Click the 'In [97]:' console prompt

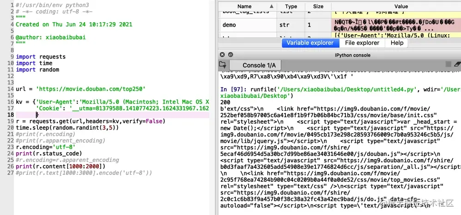coord(234,90)
